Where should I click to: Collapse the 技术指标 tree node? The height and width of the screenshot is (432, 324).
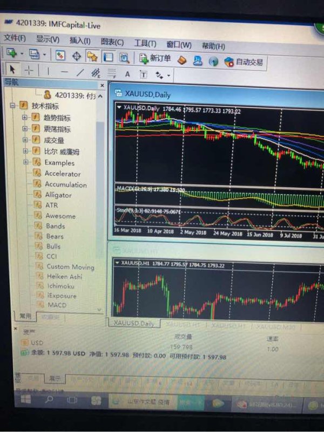click(12, 105)
